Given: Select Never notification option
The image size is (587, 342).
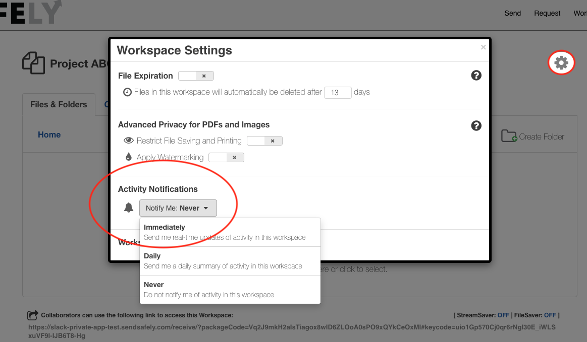Looking at the screenshot, I should click(x=230, y=290).
